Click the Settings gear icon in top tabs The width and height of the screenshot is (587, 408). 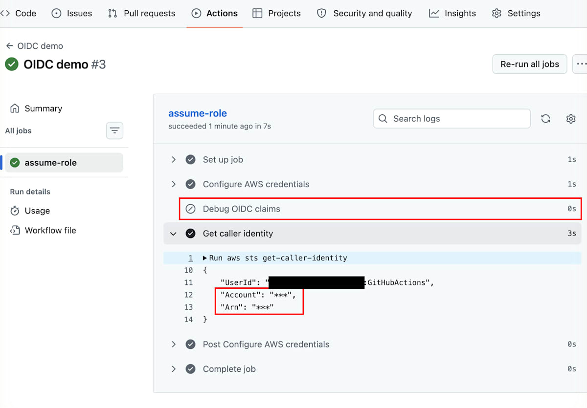tap(497, 13)
